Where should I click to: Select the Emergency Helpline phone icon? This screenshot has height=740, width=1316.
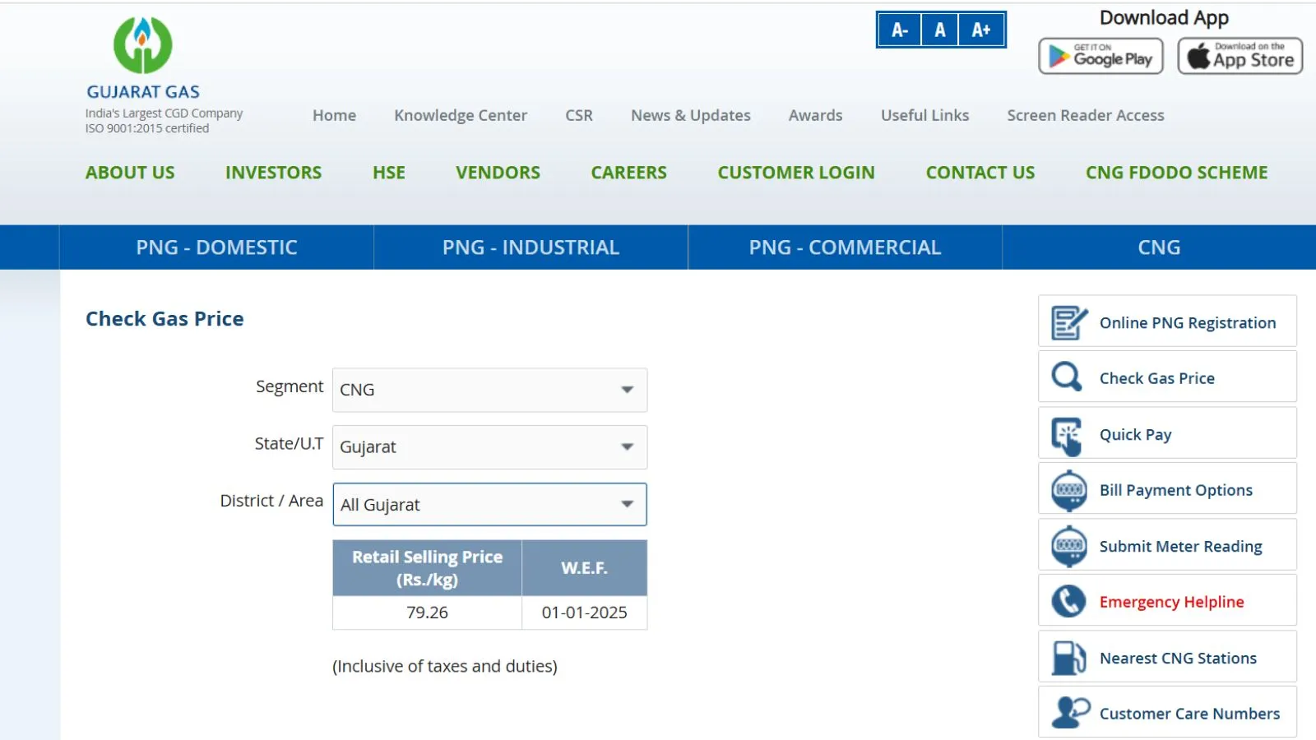click(1067, 600)
